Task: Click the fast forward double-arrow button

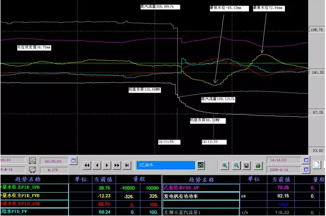Action: [x=117, y=165]
